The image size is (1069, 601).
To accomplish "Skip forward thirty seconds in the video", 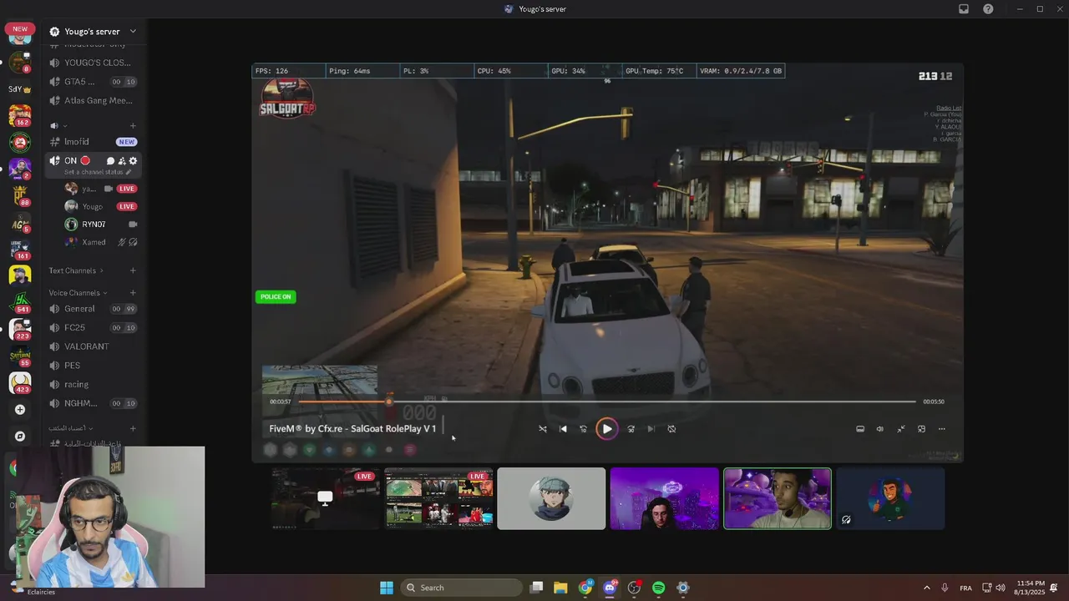I will pos(631,429).
